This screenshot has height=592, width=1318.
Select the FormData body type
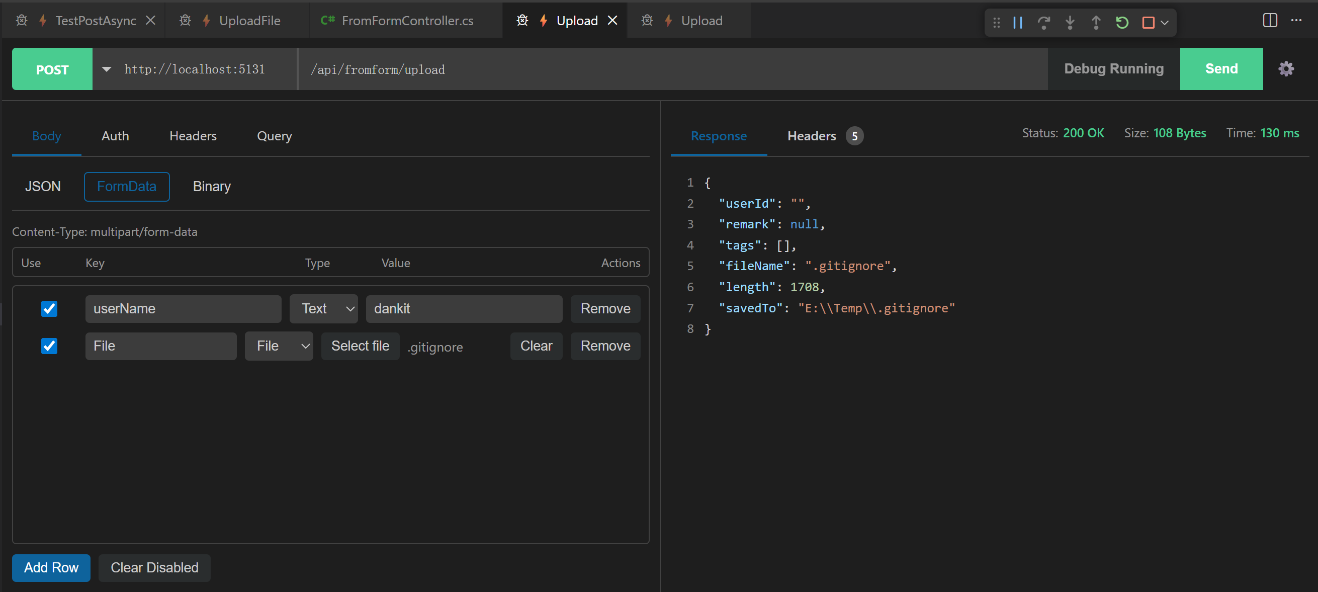[126, 186]
